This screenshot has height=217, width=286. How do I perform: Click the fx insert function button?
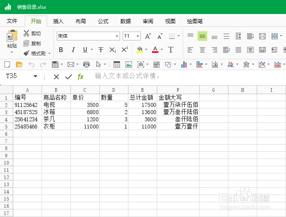80,76
